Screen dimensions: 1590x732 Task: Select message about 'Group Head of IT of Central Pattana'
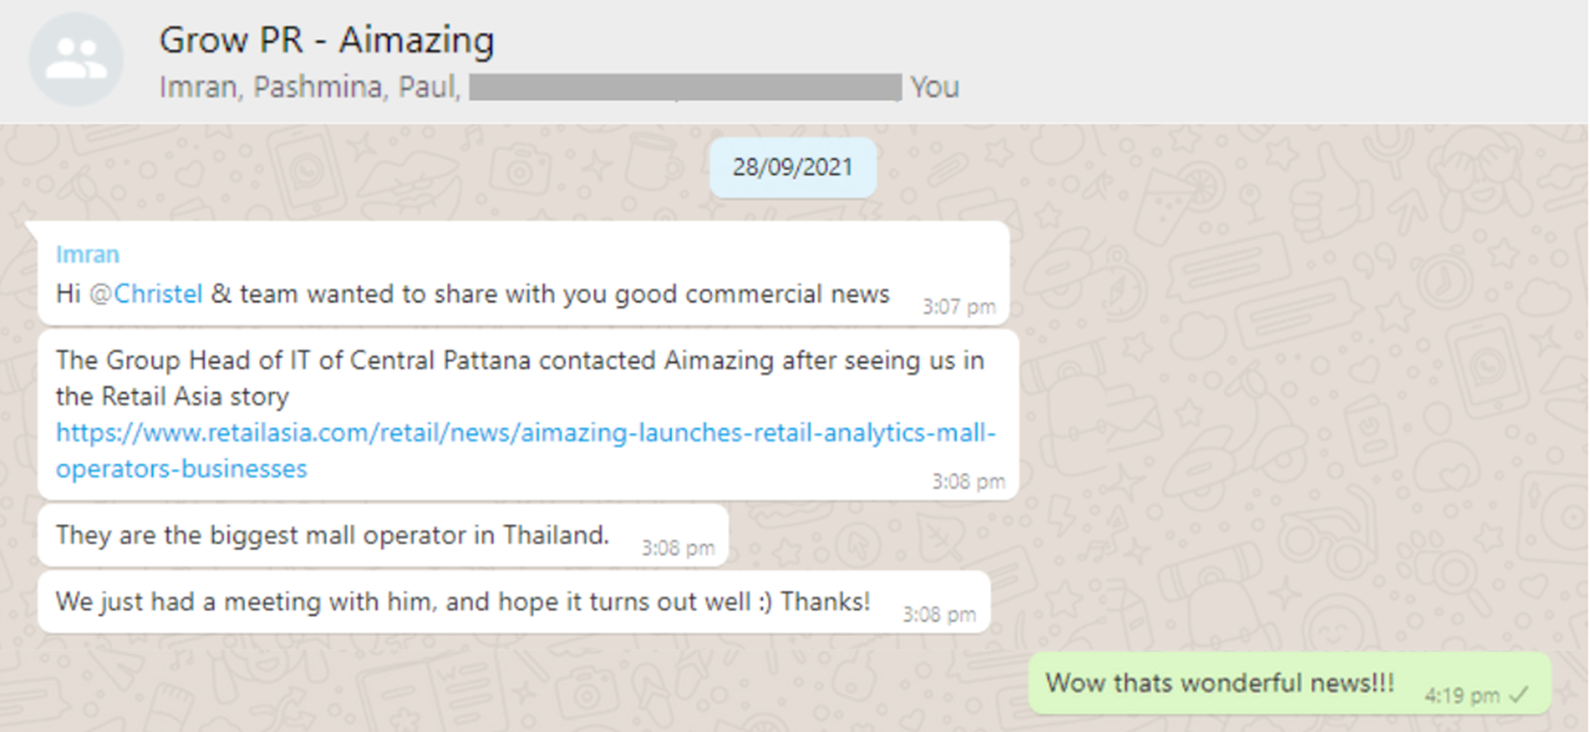[x=528, y=415]
